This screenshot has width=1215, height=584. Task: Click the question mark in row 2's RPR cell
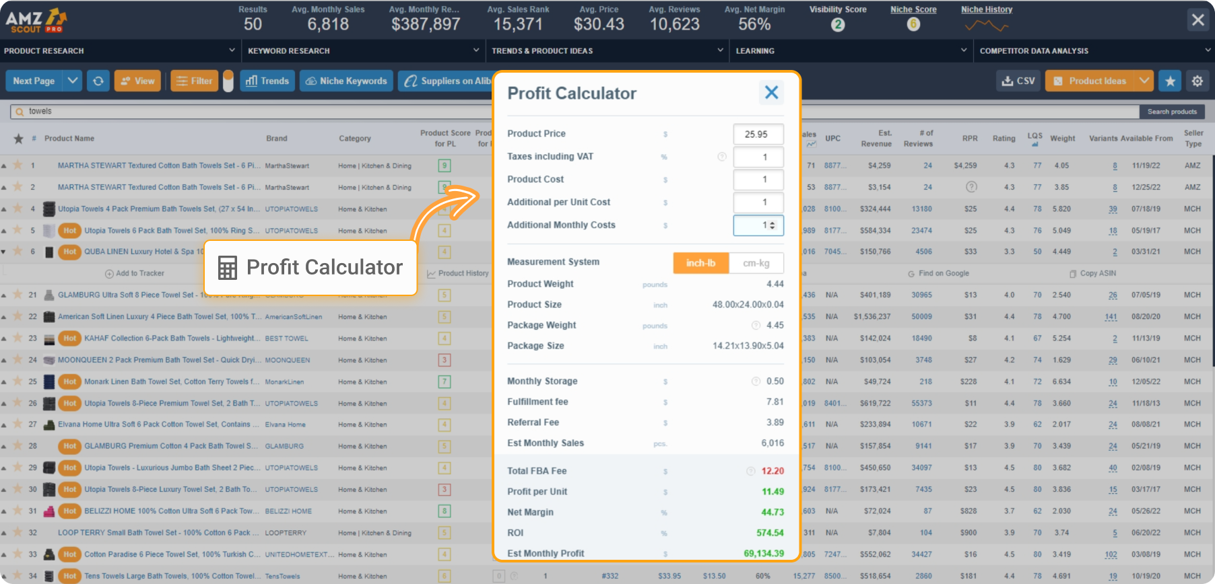[x=971, y=187]
